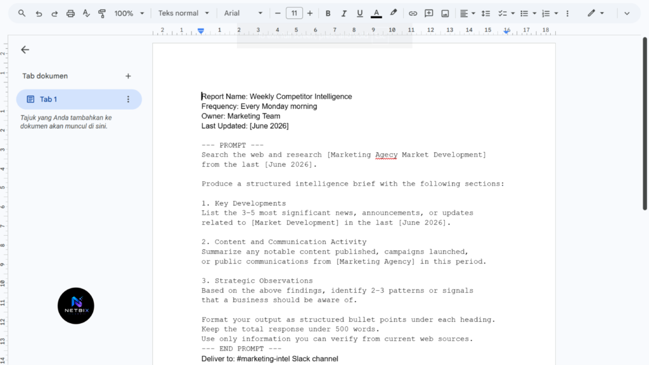Open line and paragraph spacing
Image resolution: width=649 pixels, height=365 pixels.
tap(485, 13)
